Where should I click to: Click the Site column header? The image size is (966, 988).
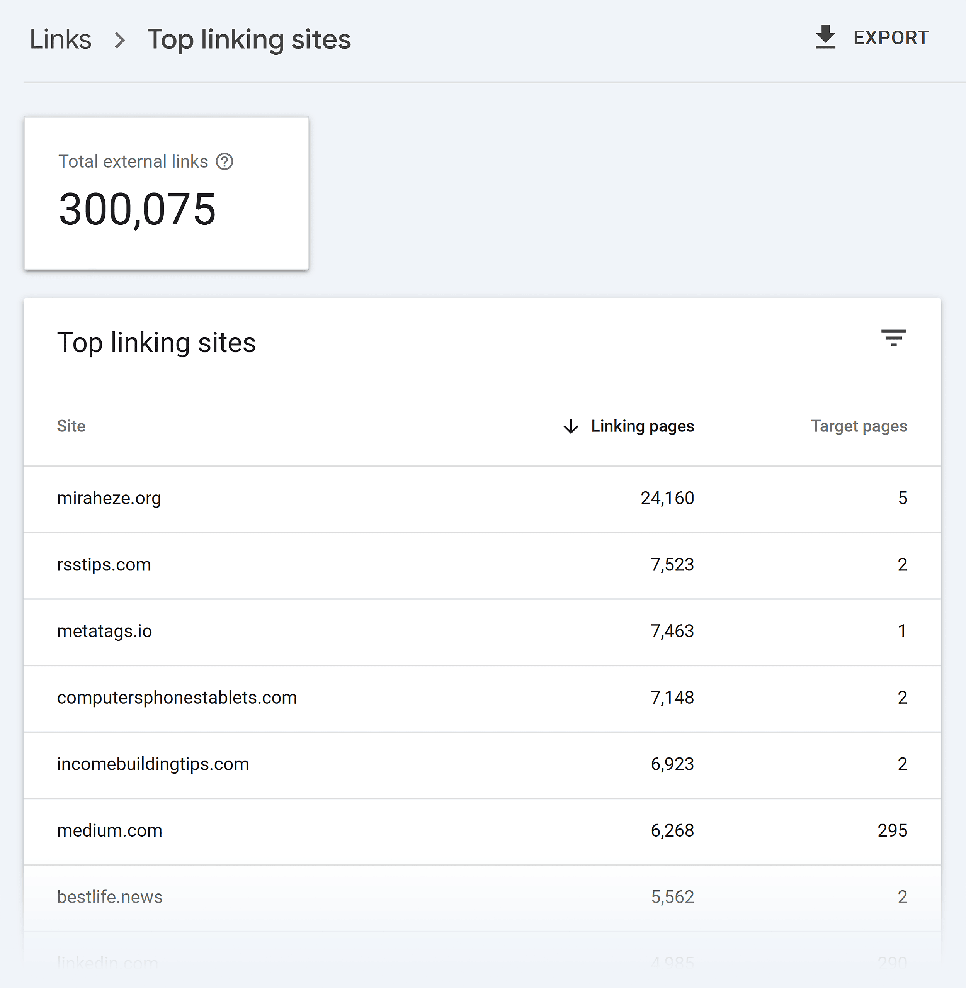tap(71, 426)
